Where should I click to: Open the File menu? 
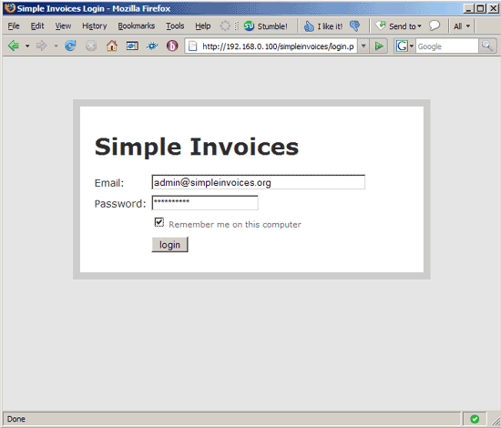pos(14,25)
